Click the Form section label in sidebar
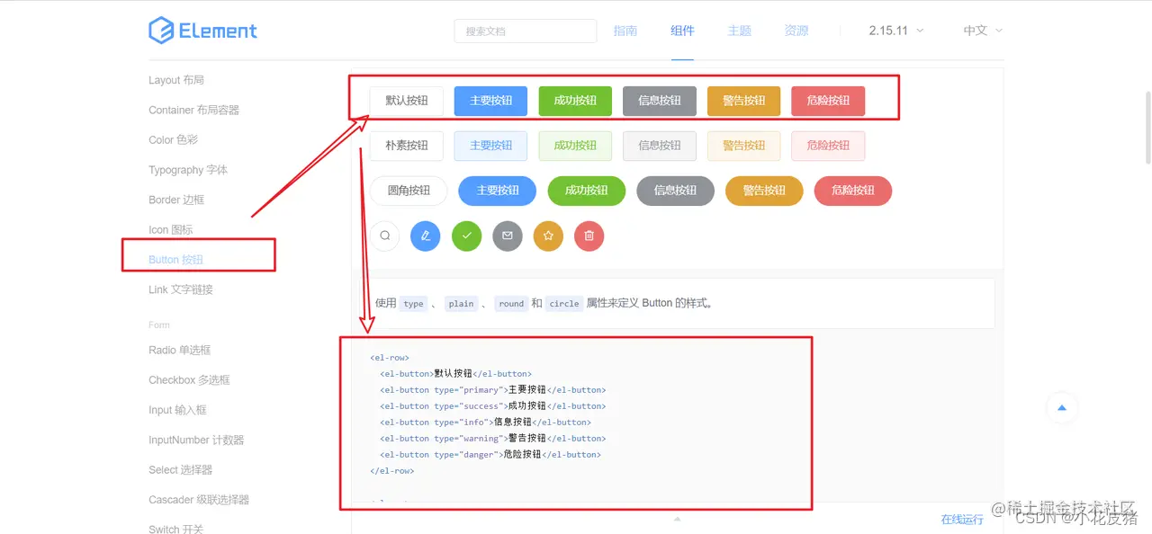This screenshot has height=534, width=1152. coord(159,325)
